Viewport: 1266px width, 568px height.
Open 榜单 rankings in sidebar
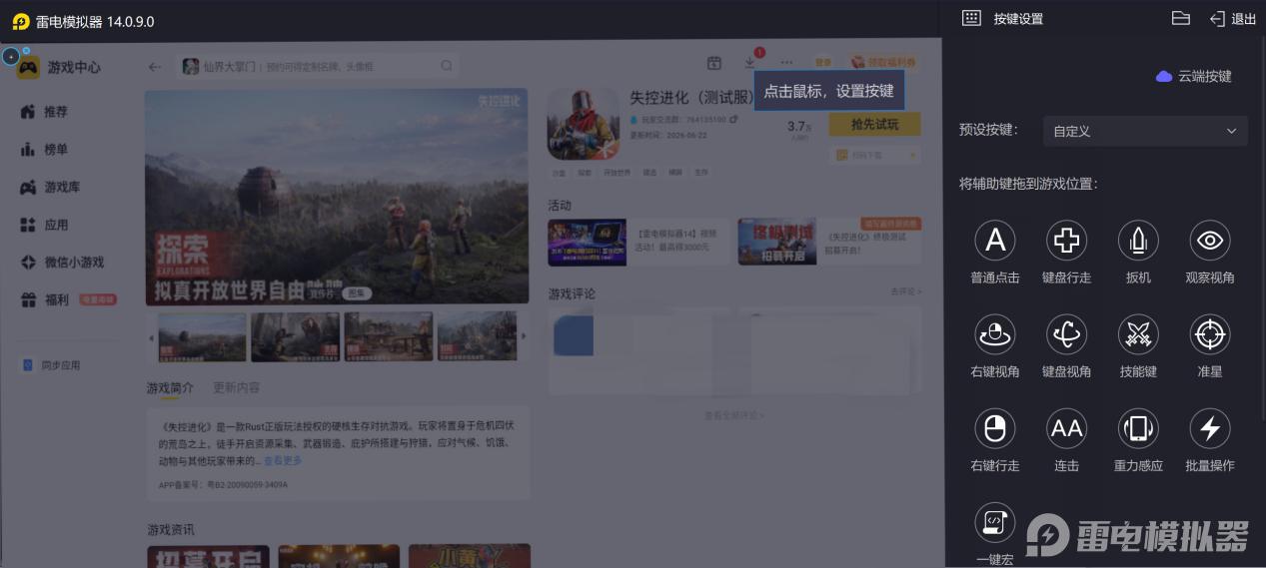click(45, 150)
